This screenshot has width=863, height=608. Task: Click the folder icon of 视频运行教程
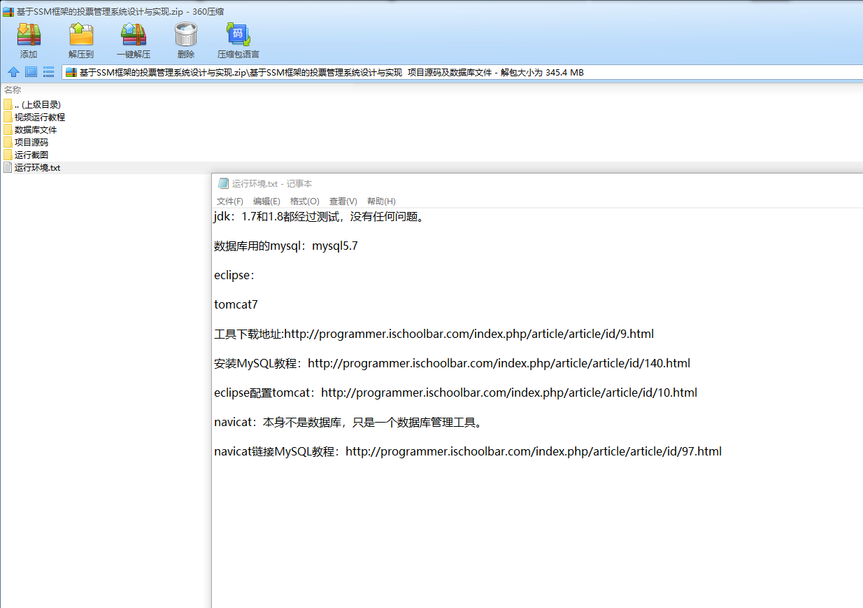8,117
